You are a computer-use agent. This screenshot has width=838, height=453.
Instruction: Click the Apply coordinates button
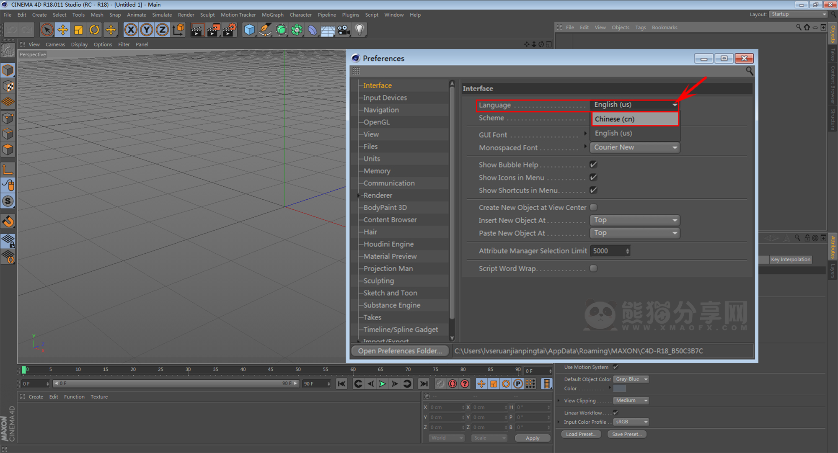tap(533, 438)
